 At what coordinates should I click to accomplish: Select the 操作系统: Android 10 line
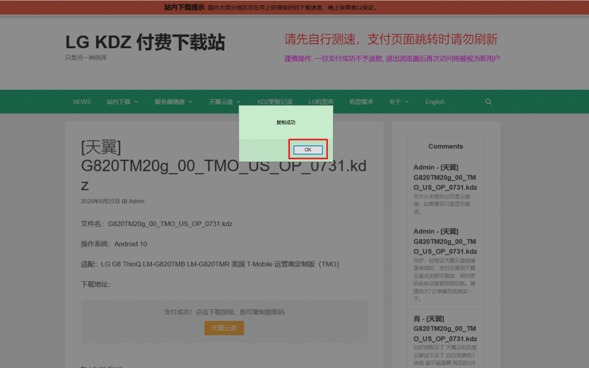(x=114, y=244)
